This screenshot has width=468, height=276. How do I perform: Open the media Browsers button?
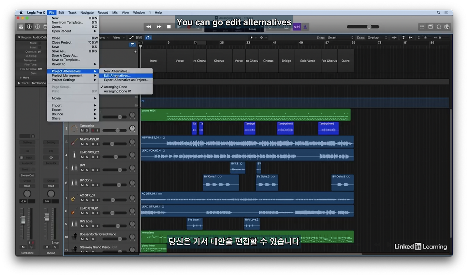[447, 27]
